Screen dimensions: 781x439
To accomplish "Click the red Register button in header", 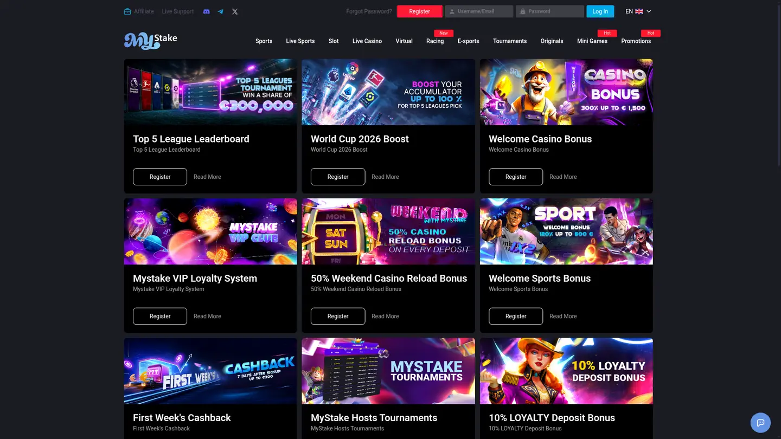I will pyautogui.click(x=420, y=11).
